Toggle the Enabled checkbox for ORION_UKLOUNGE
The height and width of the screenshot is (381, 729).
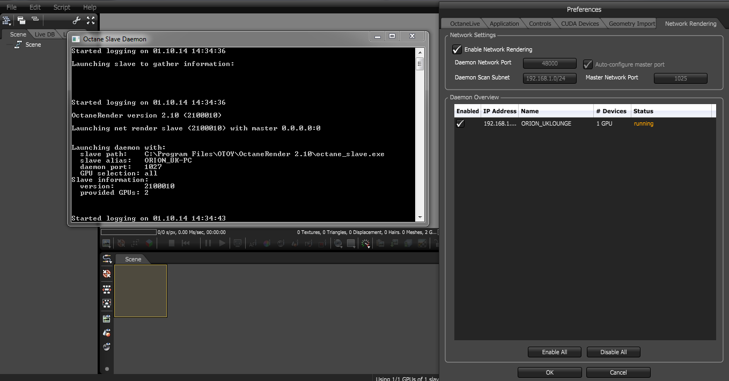(x=460, y=124)
